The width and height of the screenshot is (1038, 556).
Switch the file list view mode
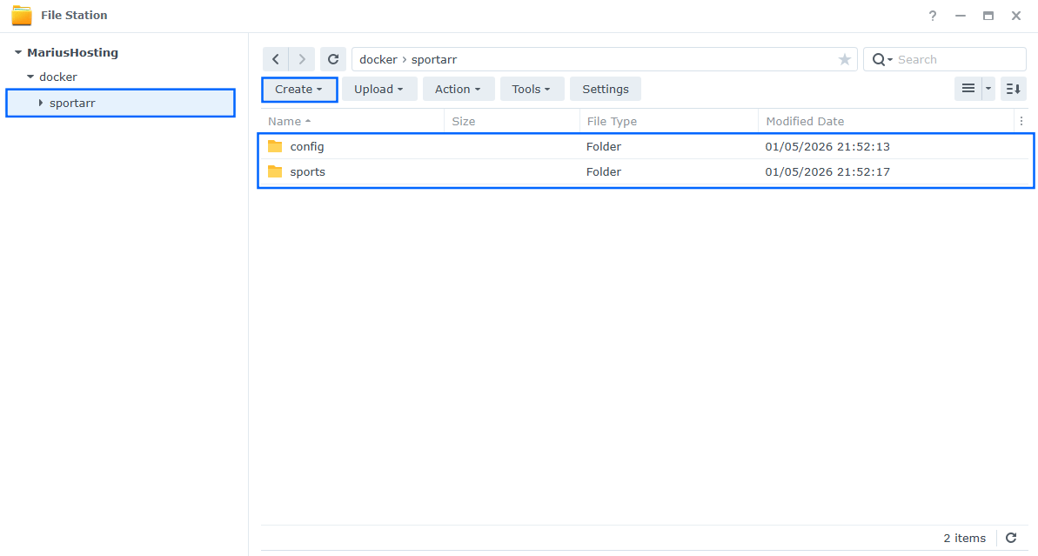(968, 88)
